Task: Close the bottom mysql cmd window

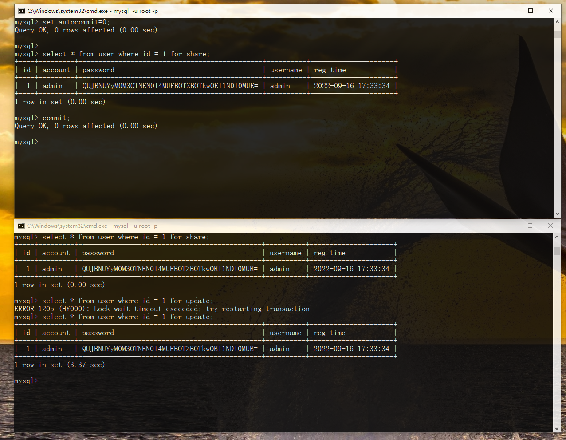Action: click(x=550, y=226)
